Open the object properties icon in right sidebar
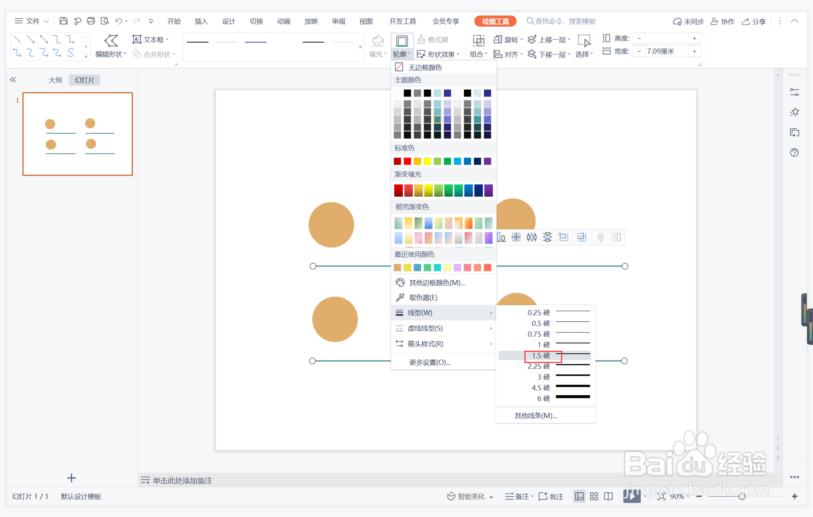813x517 pixels. pyautogui.click(x=794, y=92)
